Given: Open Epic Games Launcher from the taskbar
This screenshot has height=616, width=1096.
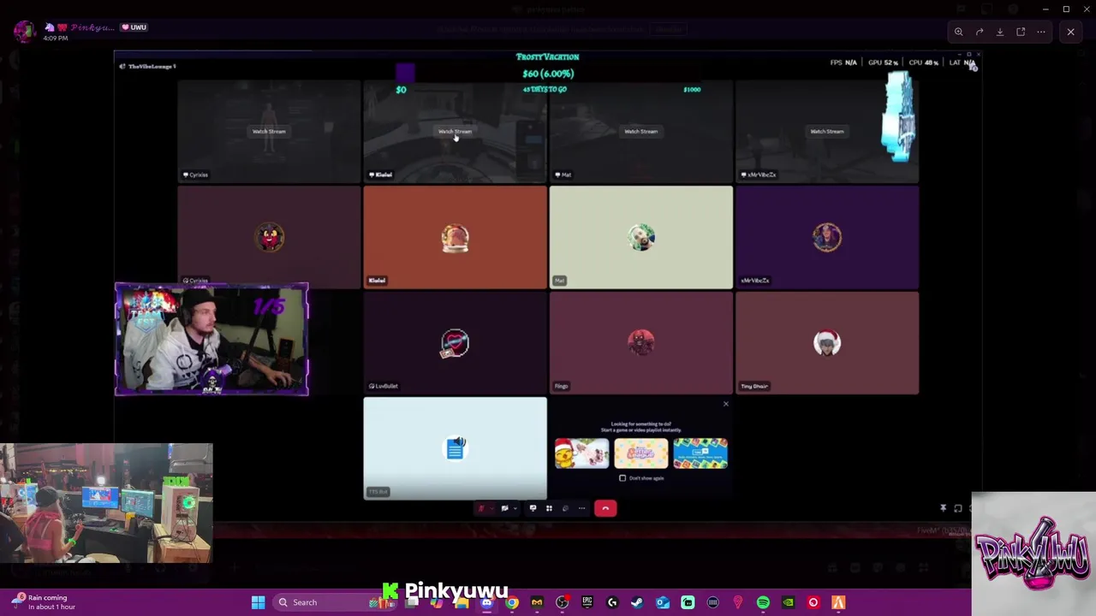Looking at the screenshot, I should click(x=587, y=602).
